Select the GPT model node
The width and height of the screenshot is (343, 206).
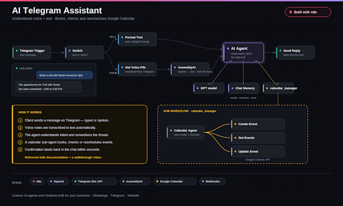[x=209, y=88]
